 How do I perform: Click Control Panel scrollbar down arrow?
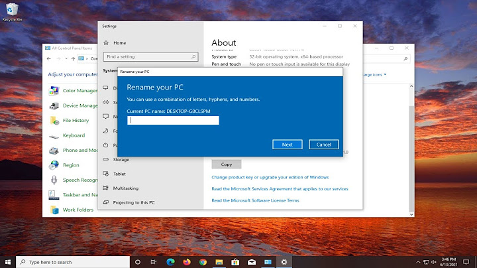coord(411,214)
